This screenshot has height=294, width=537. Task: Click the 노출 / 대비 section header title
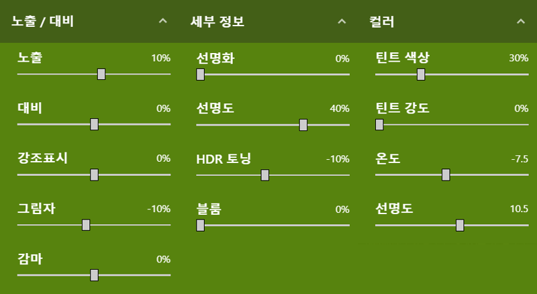[x=42, y=21]
